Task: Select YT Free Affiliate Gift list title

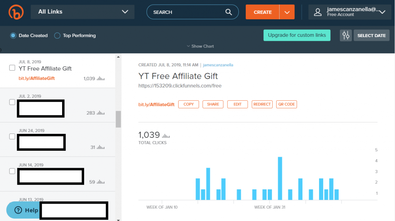Action: pos(45,69)
